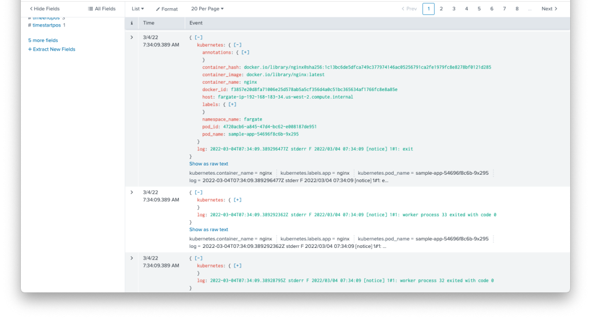
Task: Expand the second event row arrow
Action: (x=132, y=192)
